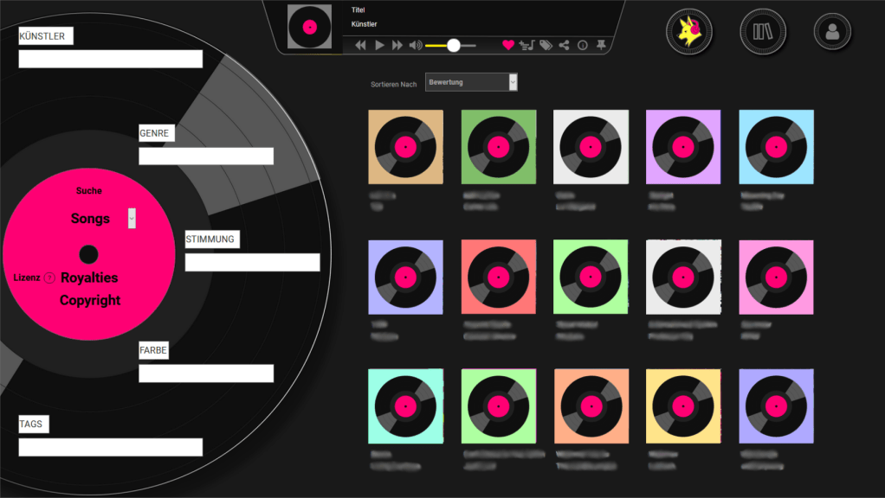Skip forward to next track
The height and width of the screenshot is (498, 885).
pos(397,45)
